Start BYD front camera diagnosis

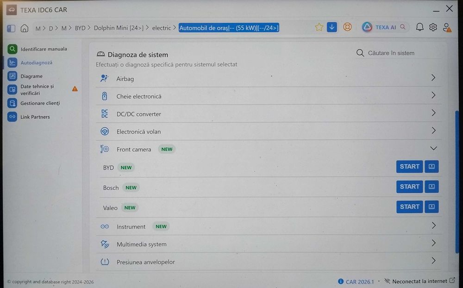point(410,167)
